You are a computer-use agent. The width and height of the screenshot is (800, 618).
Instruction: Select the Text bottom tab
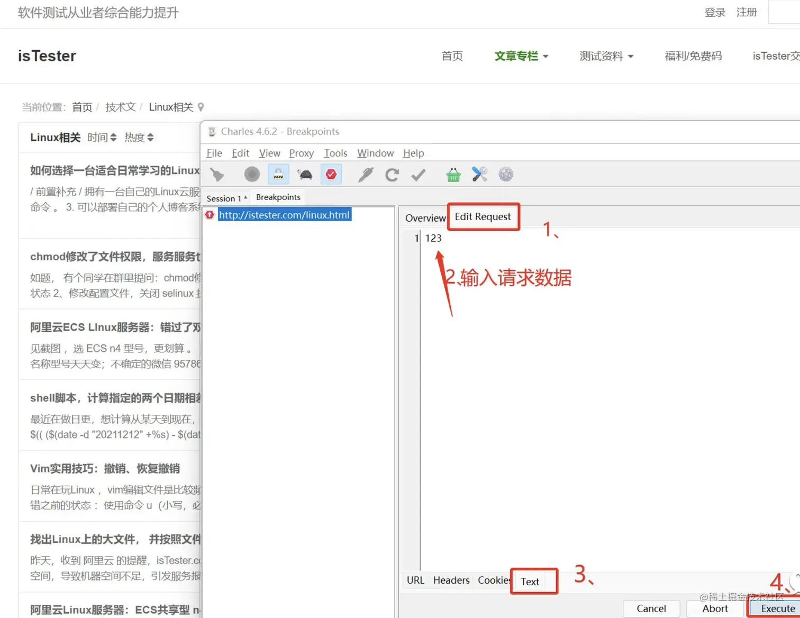[x=530, y=581]
